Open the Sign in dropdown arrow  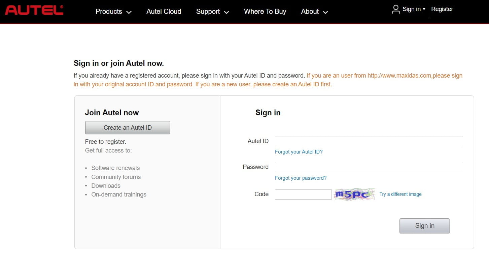tap(424, 9)
